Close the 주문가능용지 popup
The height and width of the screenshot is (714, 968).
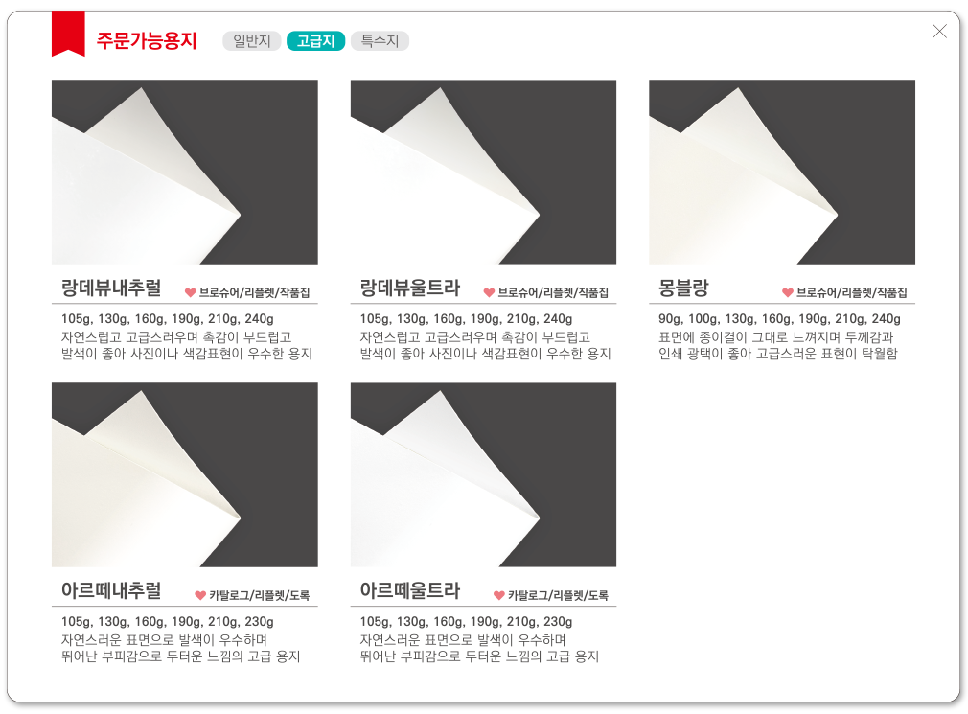[939, 32]
